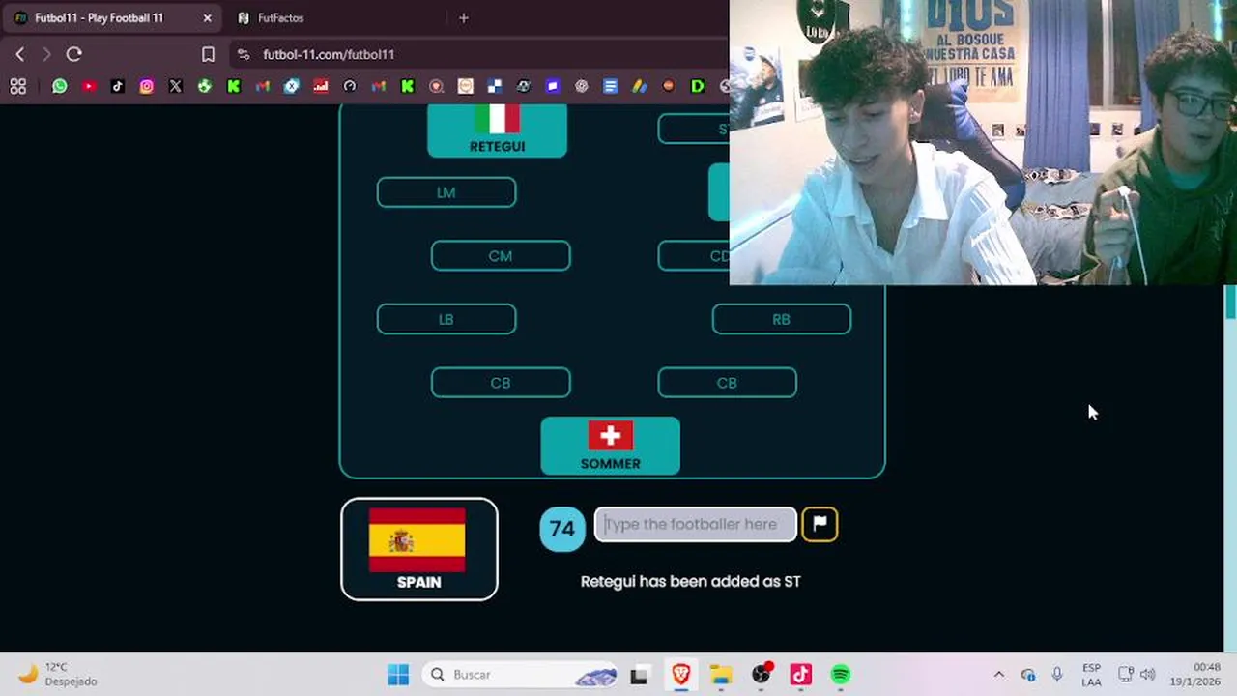The height and width of the screenshot is (696, 1237).
Task: Go back to the previous page
Action: [19, 54]
